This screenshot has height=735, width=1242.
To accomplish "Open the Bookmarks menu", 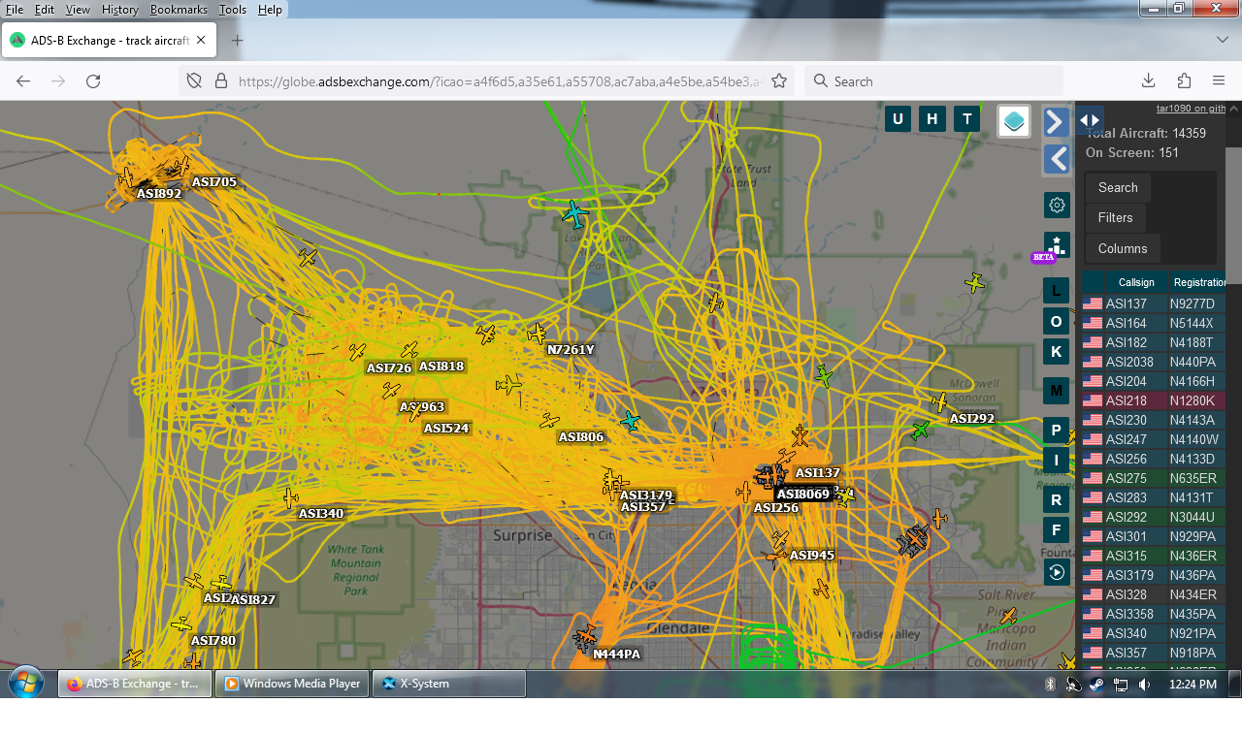I will (x=180, y=9).
